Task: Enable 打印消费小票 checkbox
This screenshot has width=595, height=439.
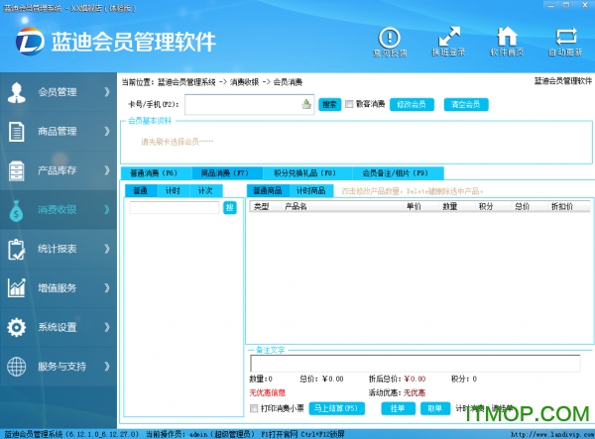Action: point(254,408)
